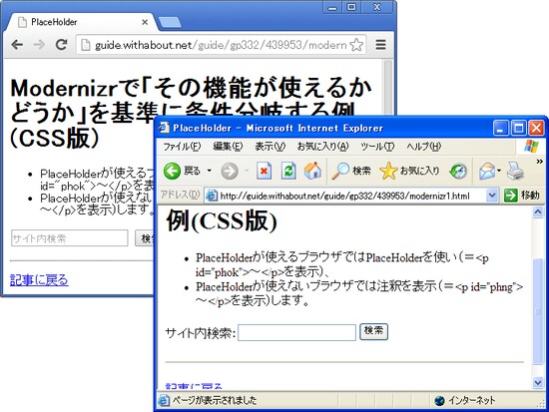Image resolution: width=549 pixels, height=412 pixels.
Task: Click the IE scrollbar up arrow
Action: 538,212
